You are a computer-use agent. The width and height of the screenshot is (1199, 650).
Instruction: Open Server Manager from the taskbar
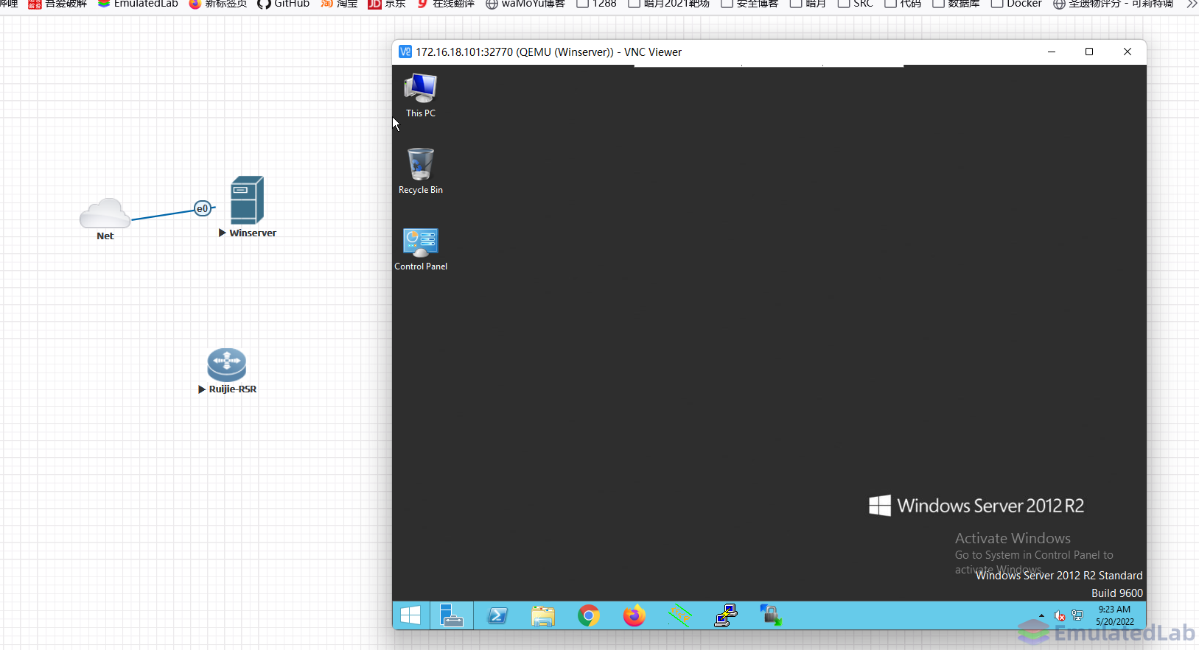click(451, 615)
